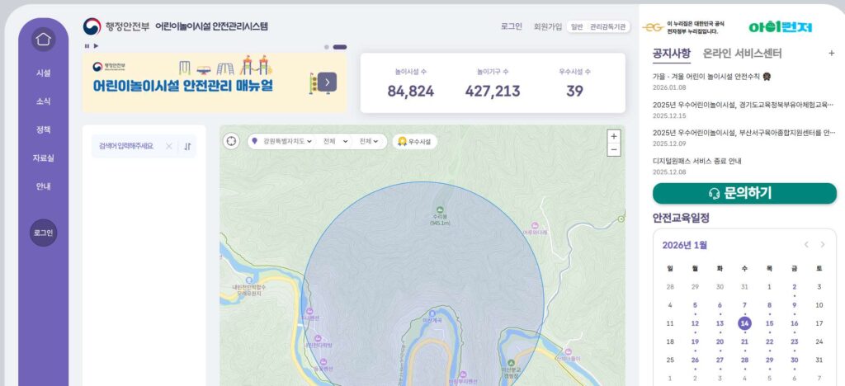The height and width of the screenshot is (386, 845).
Task: Click the banner next arrow button
Action: click(x=327, y=81)
